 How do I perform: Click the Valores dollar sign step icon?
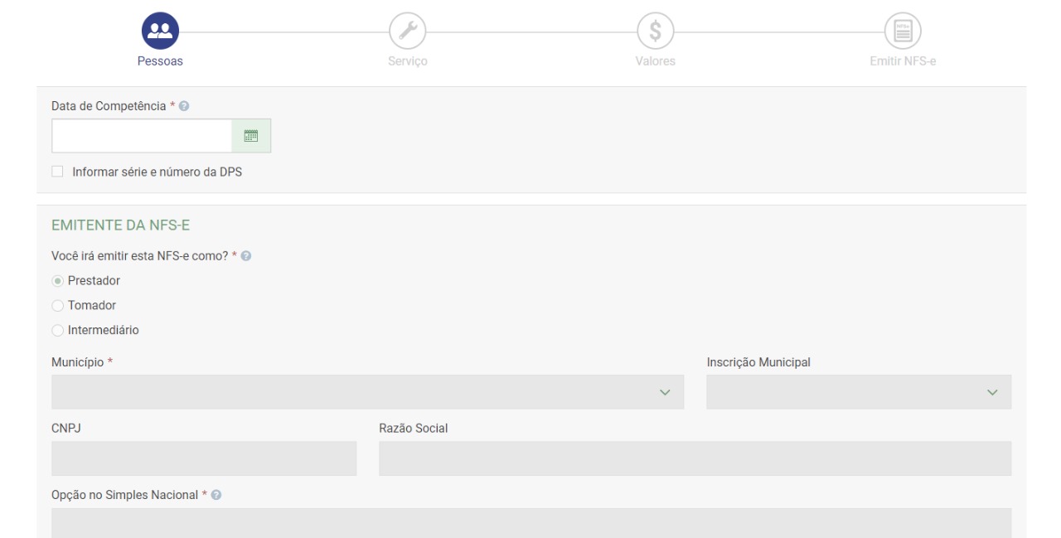tap(654, 32)
